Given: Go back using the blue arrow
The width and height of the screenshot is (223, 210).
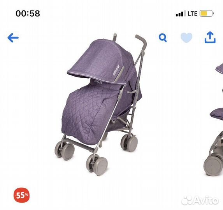Looking at the screenshot, I should pyautogui.click(x=13, y=38).
